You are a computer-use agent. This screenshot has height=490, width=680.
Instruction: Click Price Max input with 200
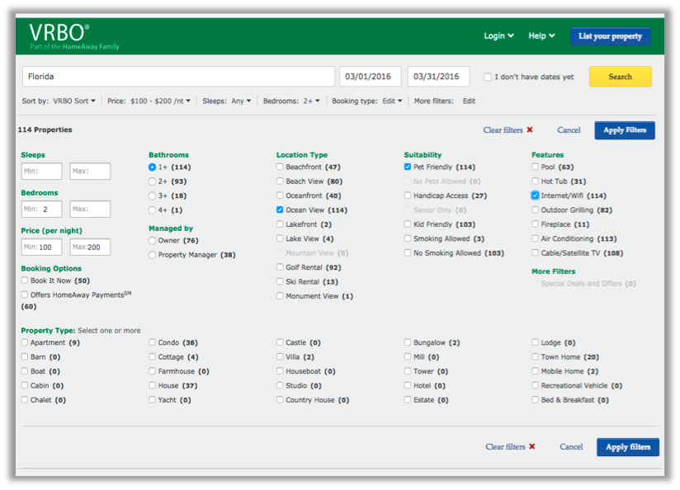[x=90, y=247]
